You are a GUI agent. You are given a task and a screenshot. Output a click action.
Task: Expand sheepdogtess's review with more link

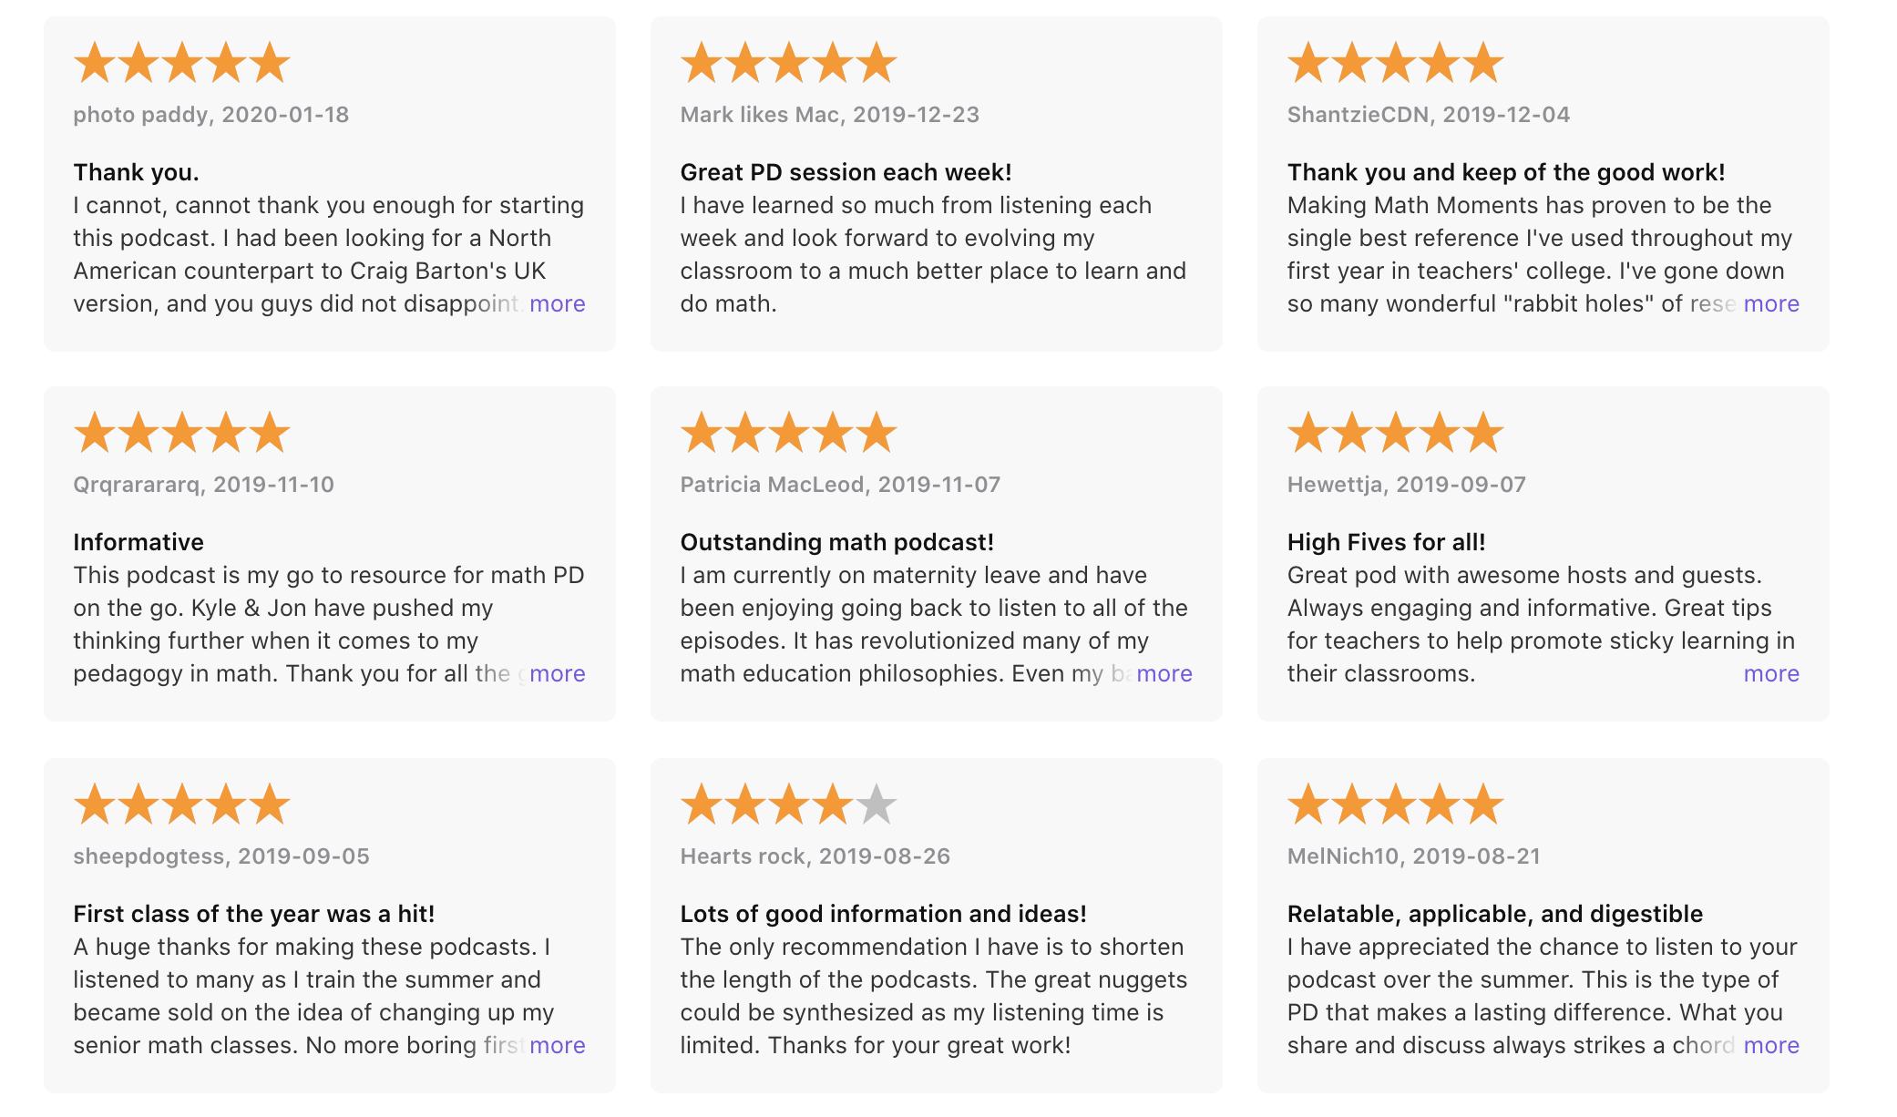(x=557, y=1045)
